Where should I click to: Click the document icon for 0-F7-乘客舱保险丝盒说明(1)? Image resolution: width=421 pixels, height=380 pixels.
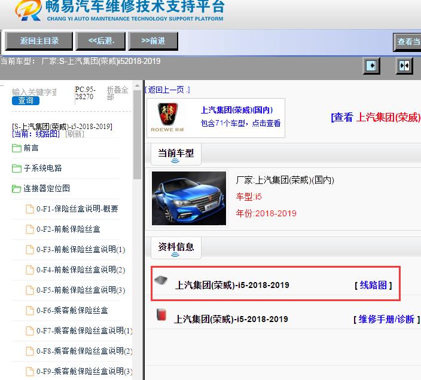click(30, 330)
